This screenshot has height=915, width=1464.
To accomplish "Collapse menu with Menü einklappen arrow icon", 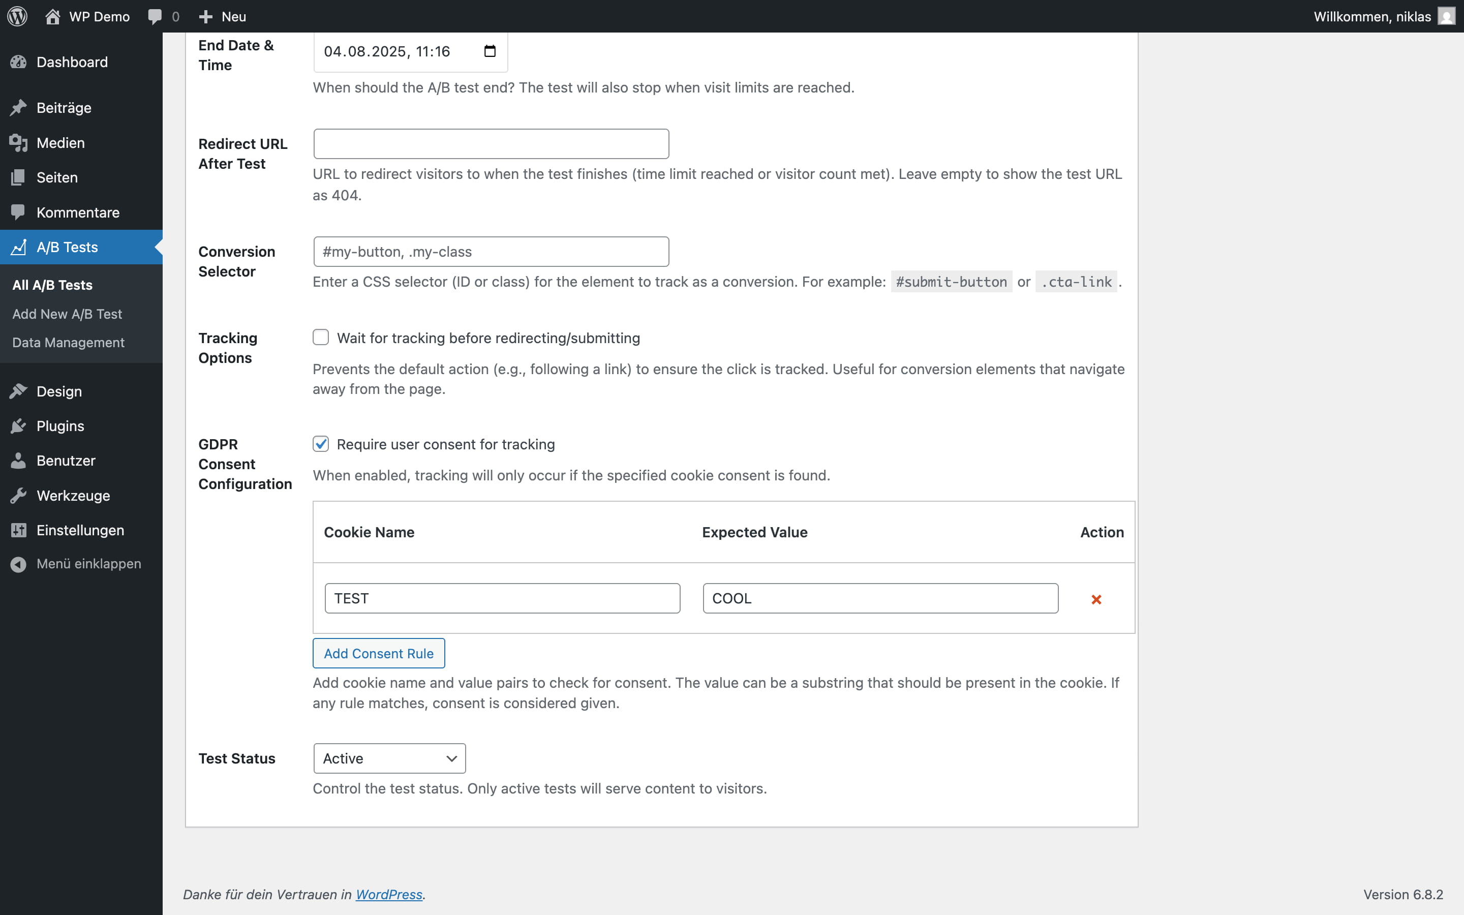I will [18, 564].
